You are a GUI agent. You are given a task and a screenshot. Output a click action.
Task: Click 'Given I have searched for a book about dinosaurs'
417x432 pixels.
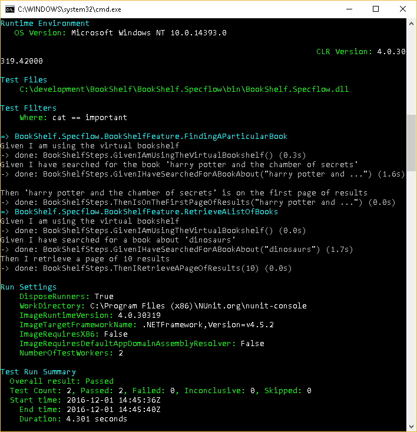pyautogui.click(x=118, y=240)
